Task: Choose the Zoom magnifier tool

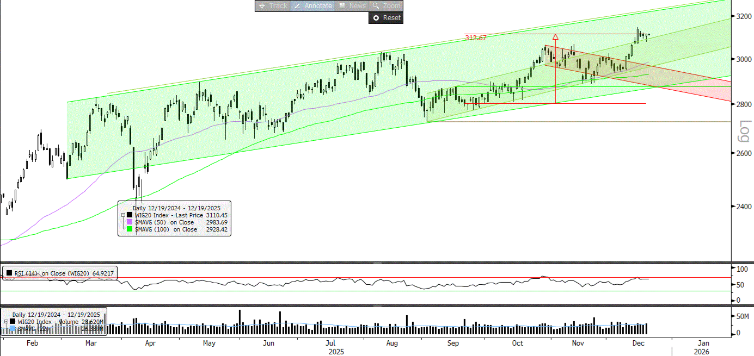Action: pos(386,5)
